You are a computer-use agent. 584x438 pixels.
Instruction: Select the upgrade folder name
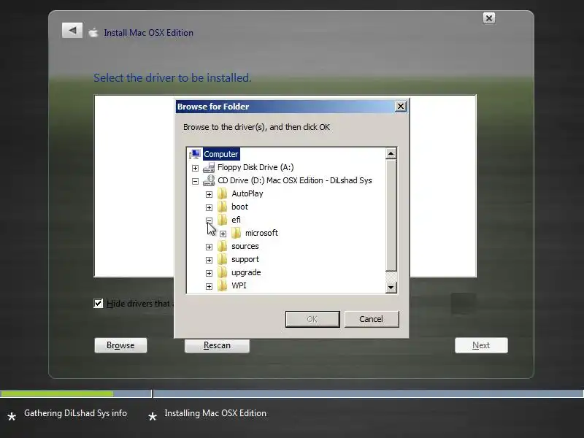pyautogui.click(x=246, y=272)
